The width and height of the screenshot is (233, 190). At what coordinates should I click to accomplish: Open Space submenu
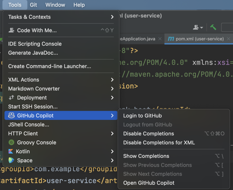(x=61, y=160)
